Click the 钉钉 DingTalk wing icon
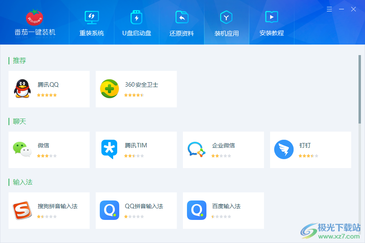The width and height of the screenshot is (365, 243). (284, 149)
